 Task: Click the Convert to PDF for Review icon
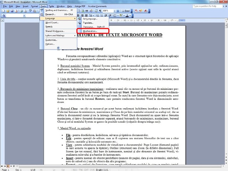tap(146, 11)
